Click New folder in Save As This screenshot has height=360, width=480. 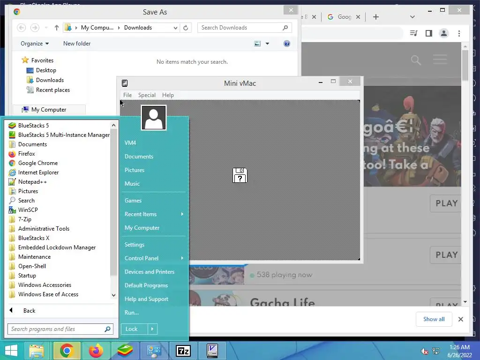[x=77, y=44]
